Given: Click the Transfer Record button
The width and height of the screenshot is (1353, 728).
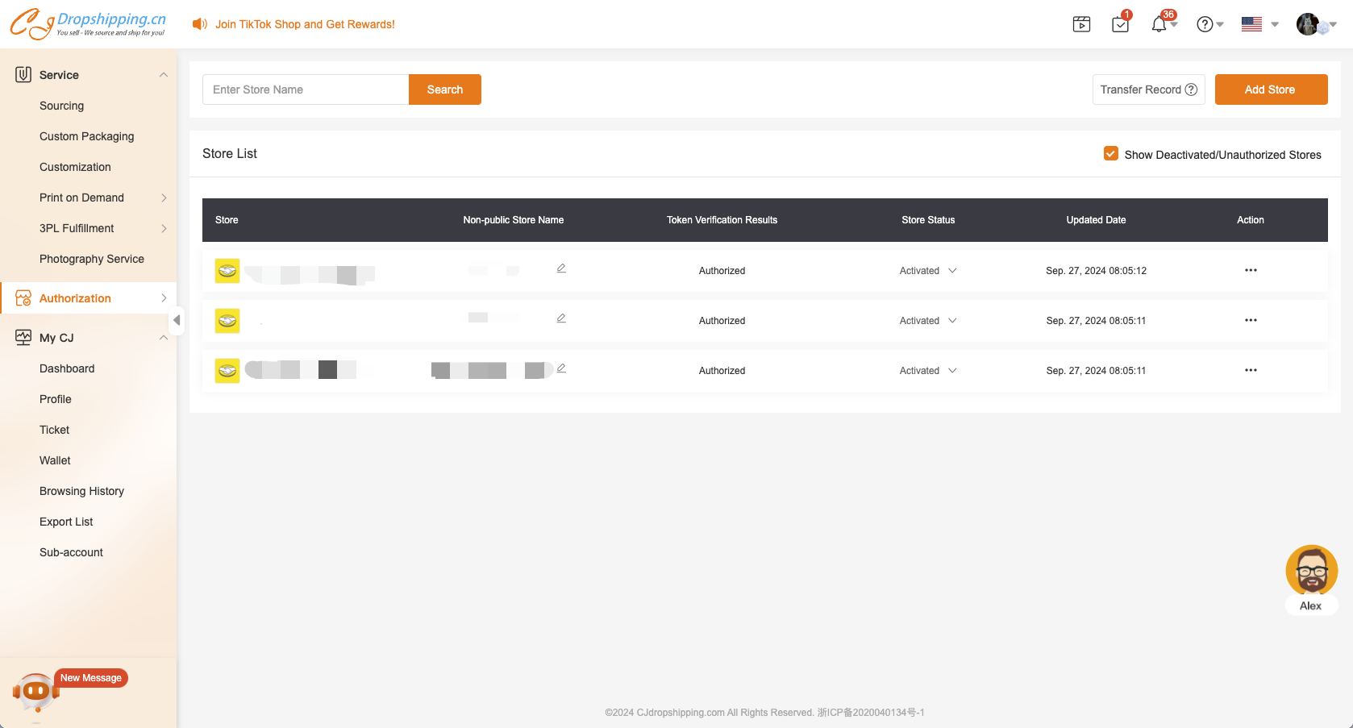Looking at the screenshot, I should (x=1148, y=89).
